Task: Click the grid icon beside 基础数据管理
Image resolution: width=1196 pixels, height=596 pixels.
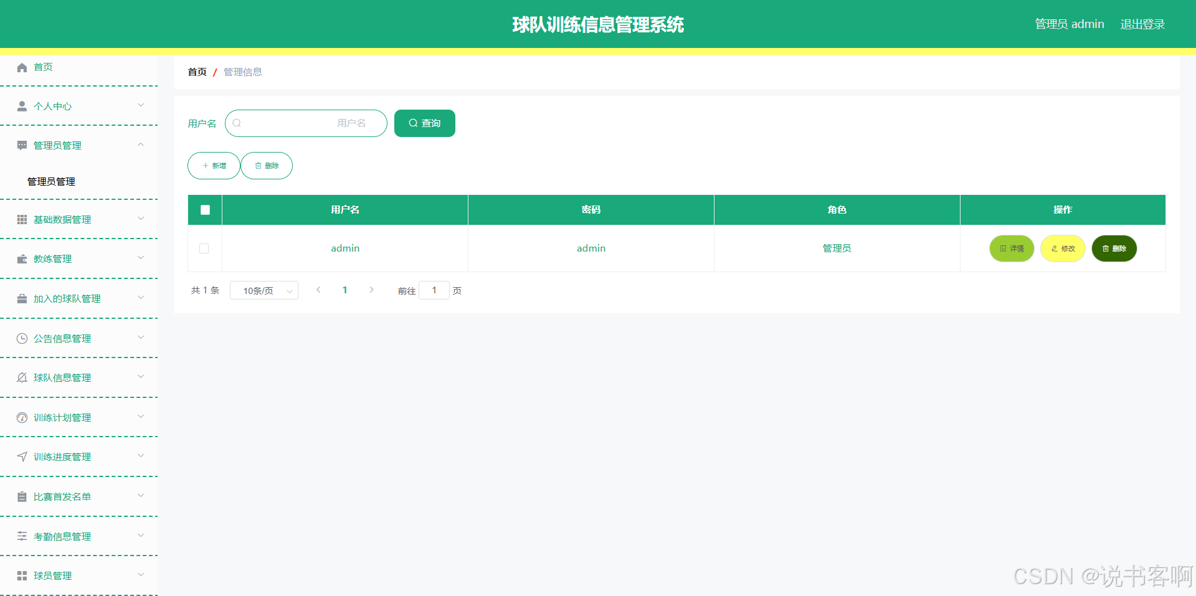Action: point(22,220)
